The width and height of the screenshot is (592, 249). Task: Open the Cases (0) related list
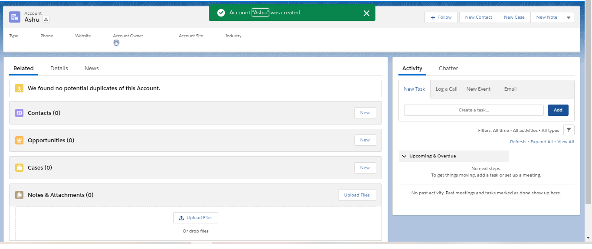(x=40, y=168)
